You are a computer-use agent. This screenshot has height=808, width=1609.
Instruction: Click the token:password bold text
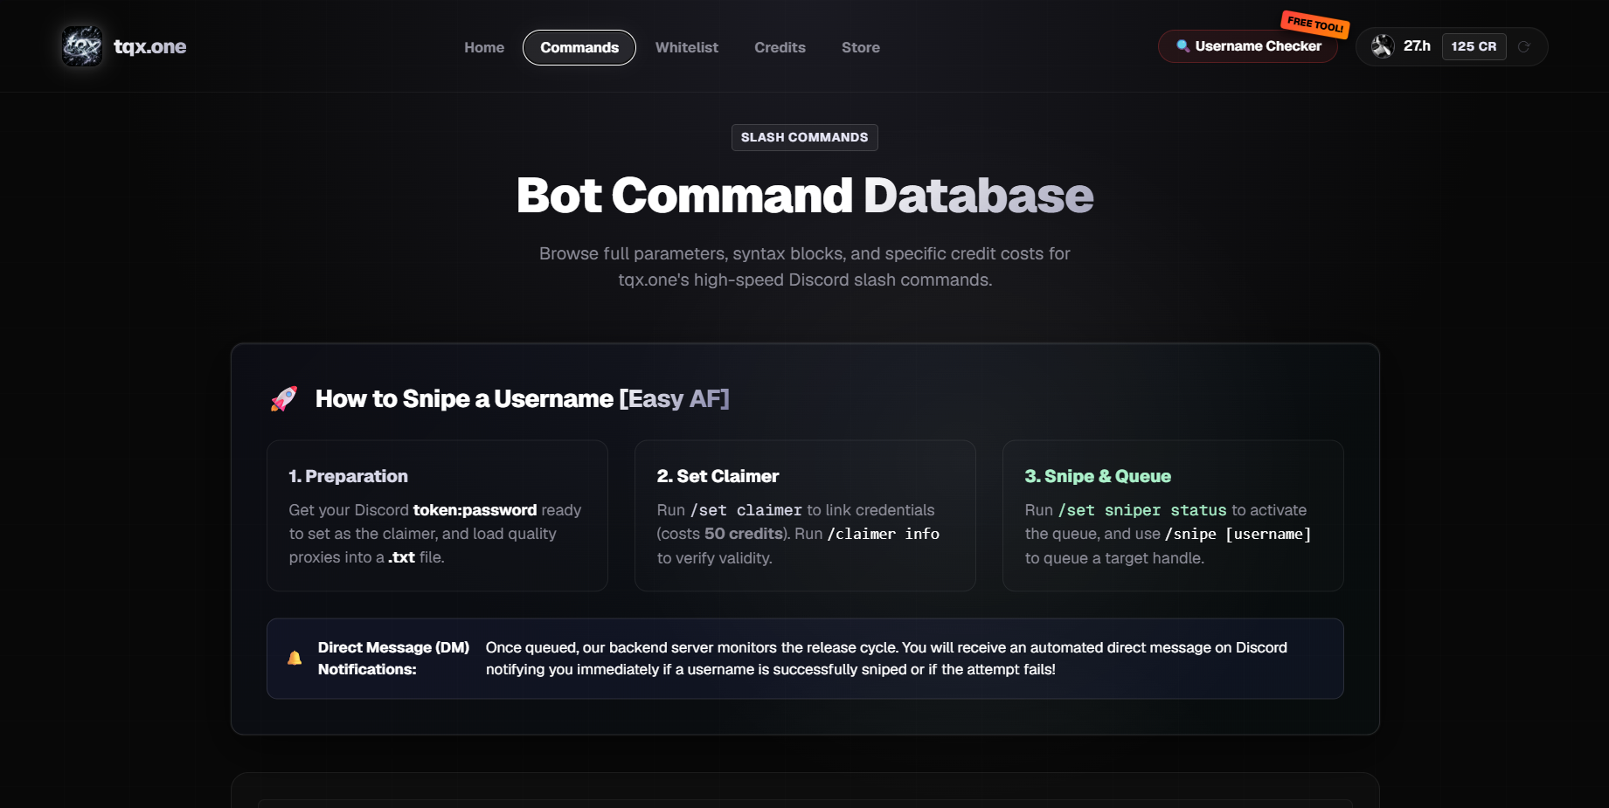click(x=475, y=510)
